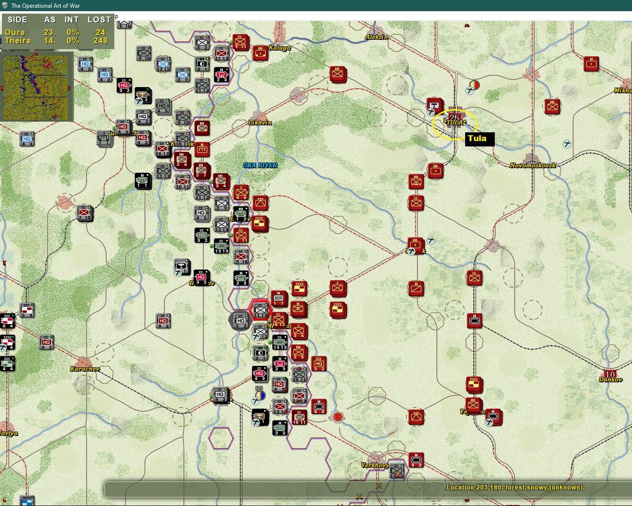Viewport: 632px width, 506px height.
Task: Select the blue infantry counter rated 8-9
Action: [182, 74]
